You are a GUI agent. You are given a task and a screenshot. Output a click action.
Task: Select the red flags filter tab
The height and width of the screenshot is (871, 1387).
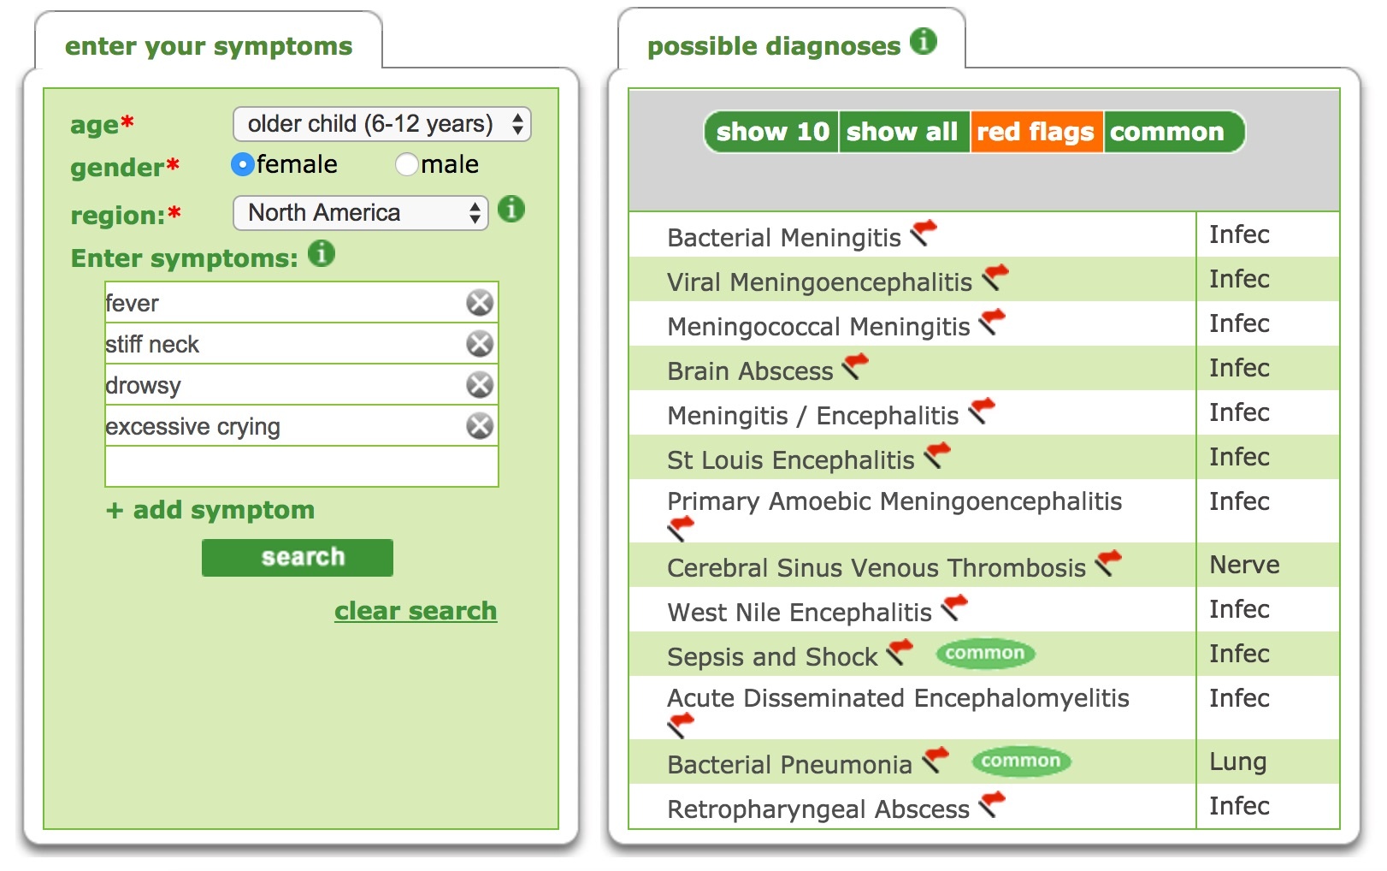[1036, 131]
